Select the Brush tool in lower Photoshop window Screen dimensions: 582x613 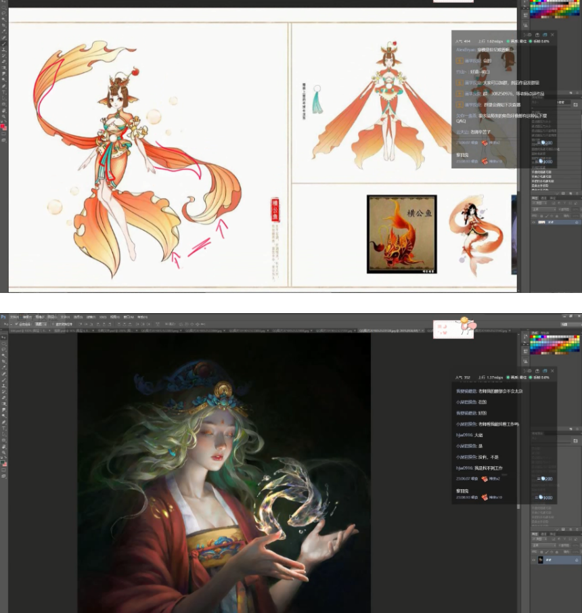[x=4, y=380]
